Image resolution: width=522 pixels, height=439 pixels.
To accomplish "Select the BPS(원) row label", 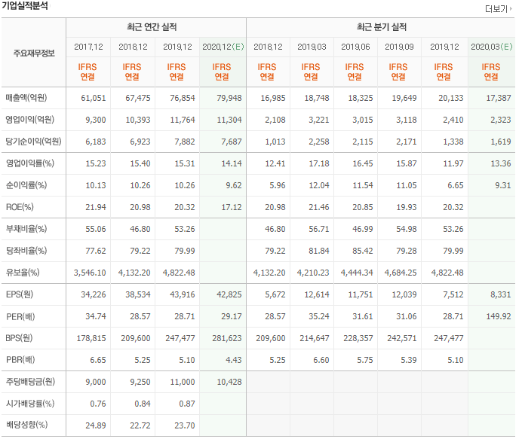I will coord(19,338).
